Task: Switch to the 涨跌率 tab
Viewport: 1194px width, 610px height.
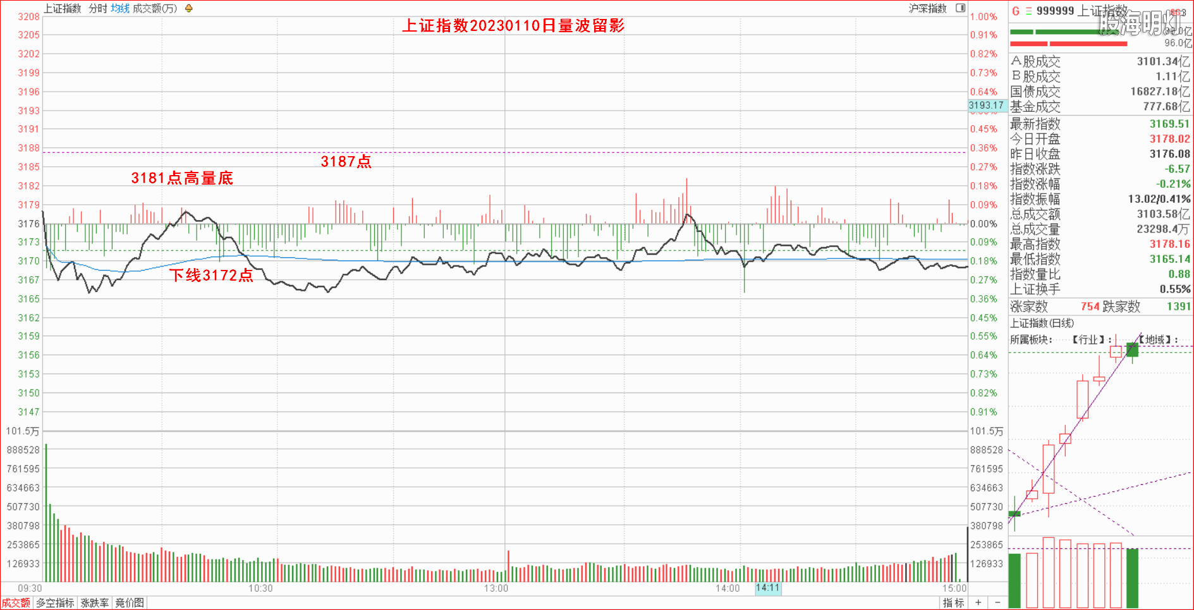Action: (x=94, y=603)
